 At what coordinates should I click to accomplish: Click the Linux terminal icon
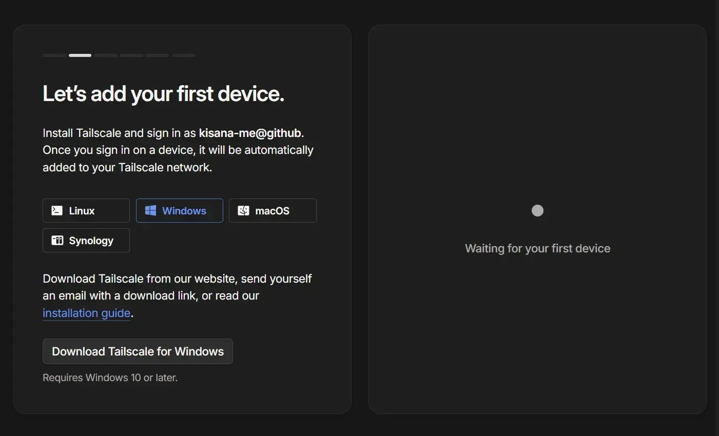click(x=57, y=211)
